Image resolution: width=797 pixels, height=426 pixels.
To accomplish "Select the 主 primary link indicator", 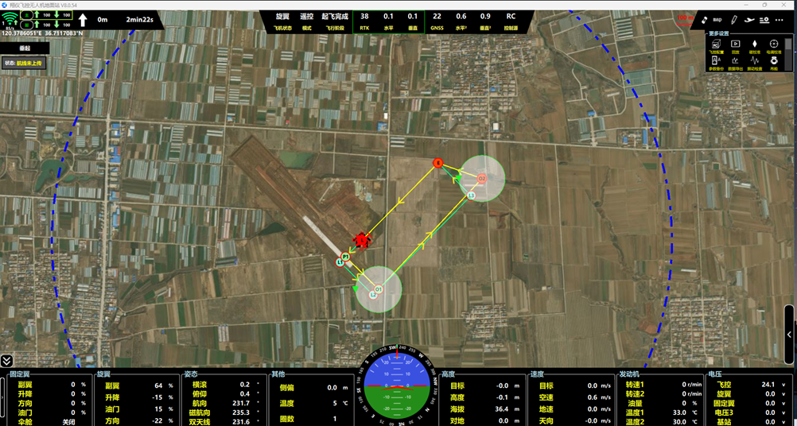I will [26, 15].
